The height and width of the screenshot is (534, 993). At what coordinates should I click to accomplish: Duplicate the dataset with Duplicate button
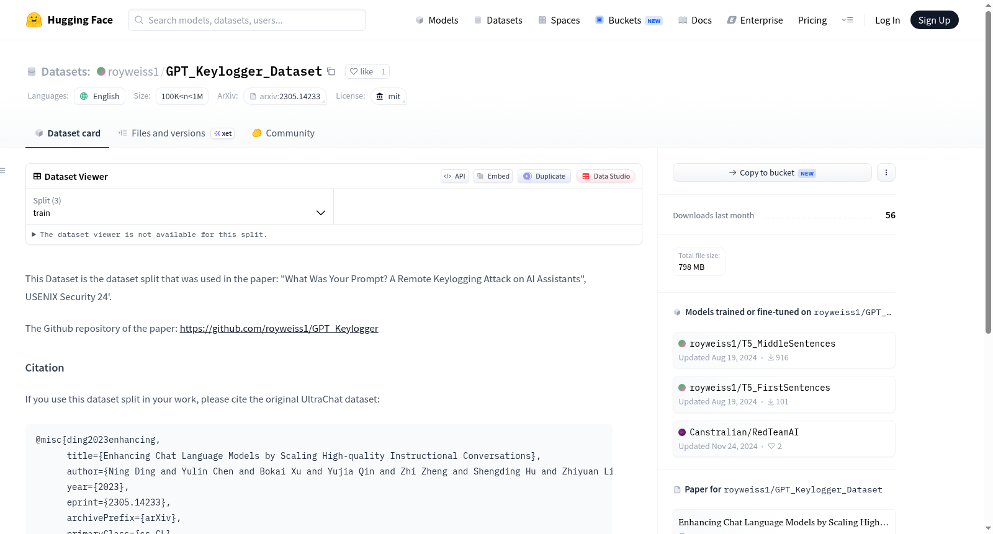(x=544, y=176)
